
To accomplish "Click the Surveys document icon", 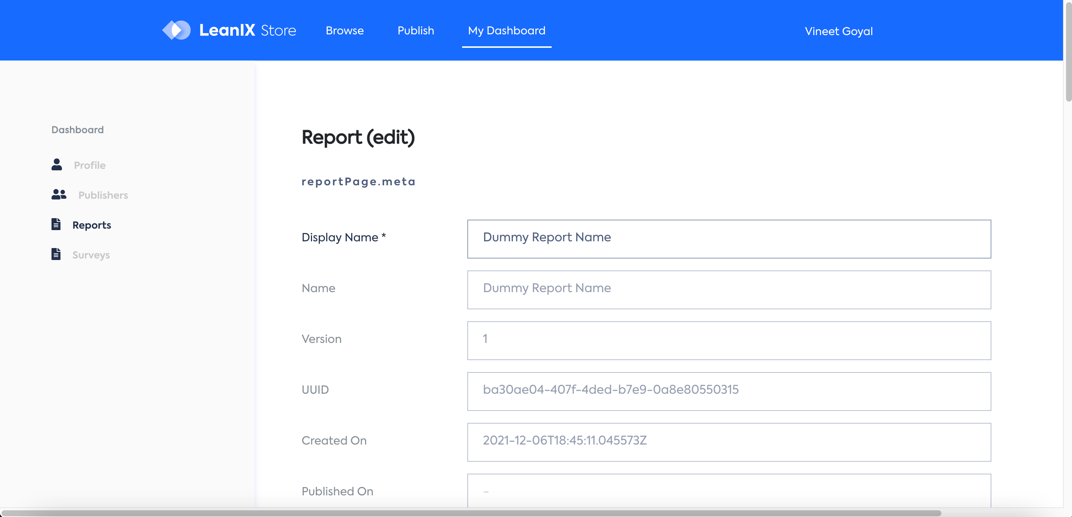I will pyautogui.click(x=56, y=254).
